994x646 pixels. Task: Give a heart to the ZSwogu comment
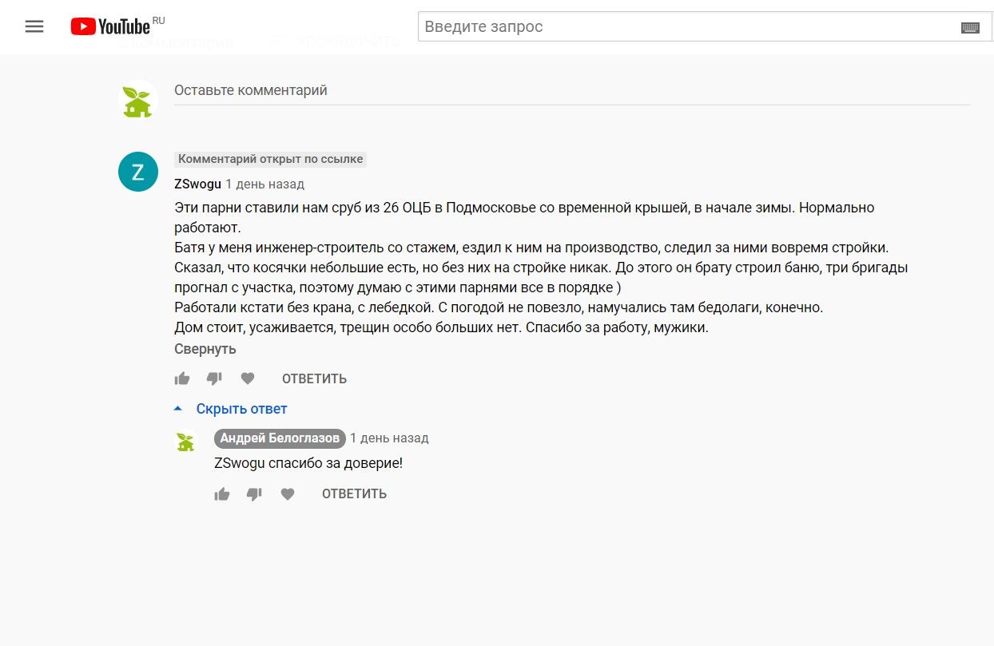coord(248,378)
